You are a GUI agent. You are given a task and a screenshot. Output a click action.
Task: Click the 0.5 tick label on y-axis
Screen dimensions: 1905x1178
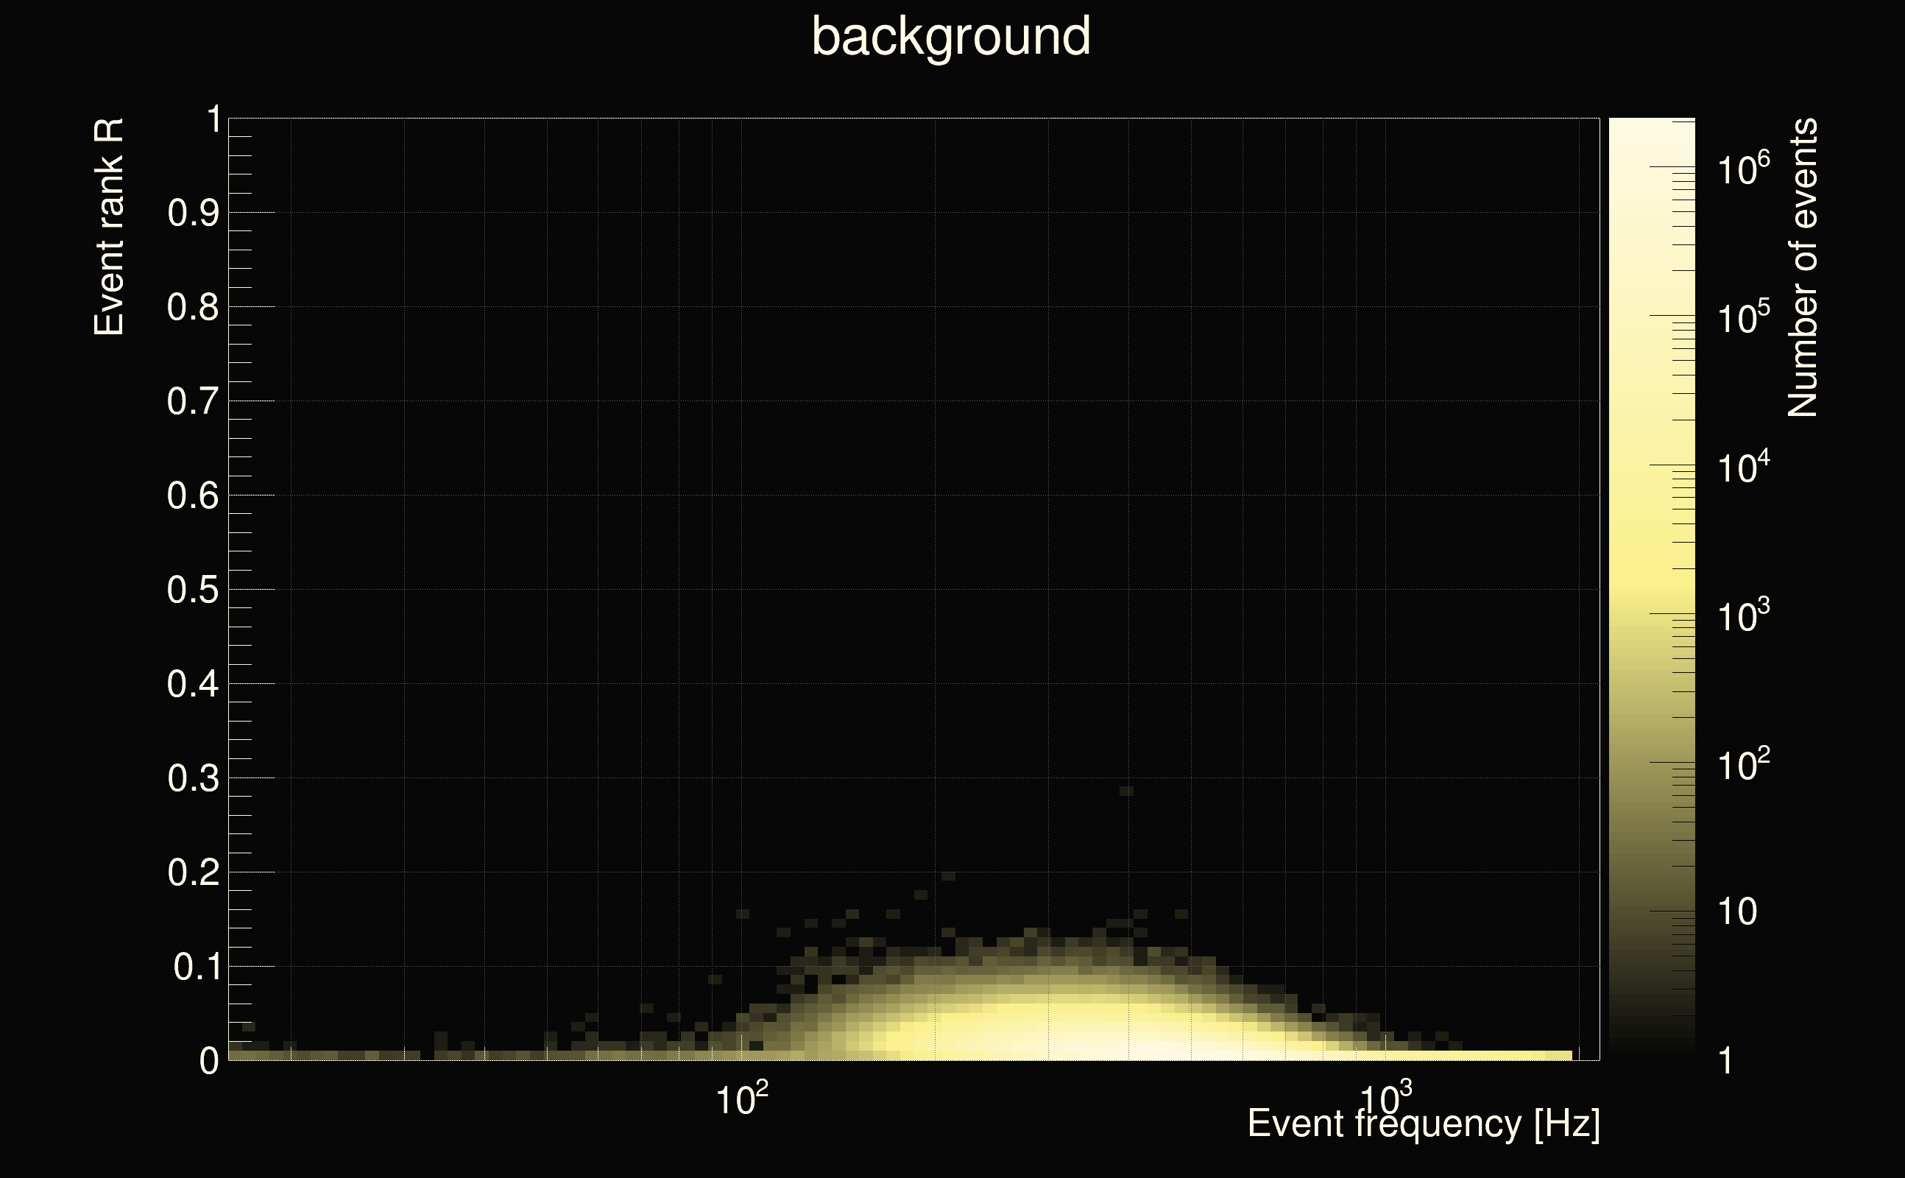(192, 590)
